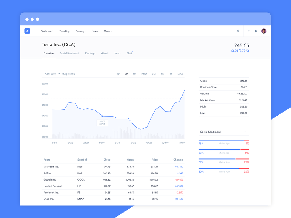Click the +3.54 (2.76%) price change

(240, 51)
